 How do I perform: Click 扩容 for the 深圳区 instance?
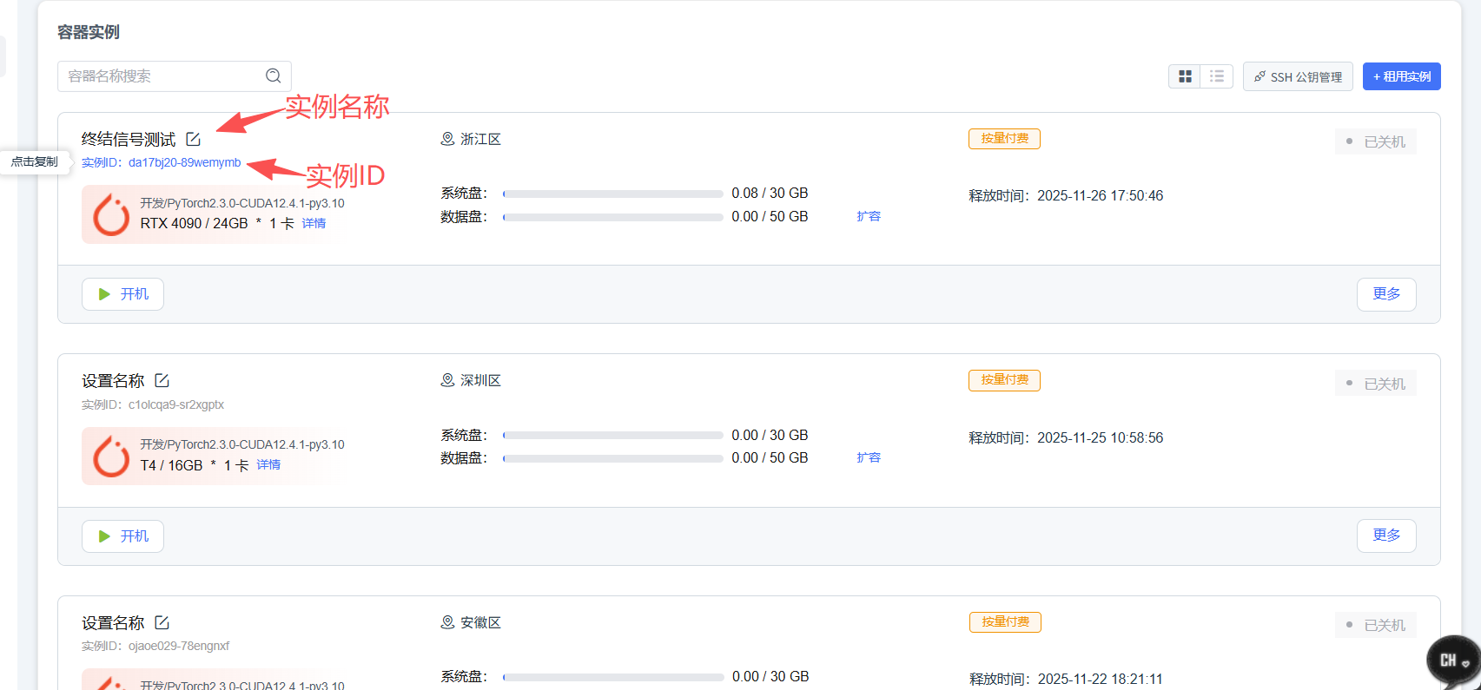coord(868,457)
